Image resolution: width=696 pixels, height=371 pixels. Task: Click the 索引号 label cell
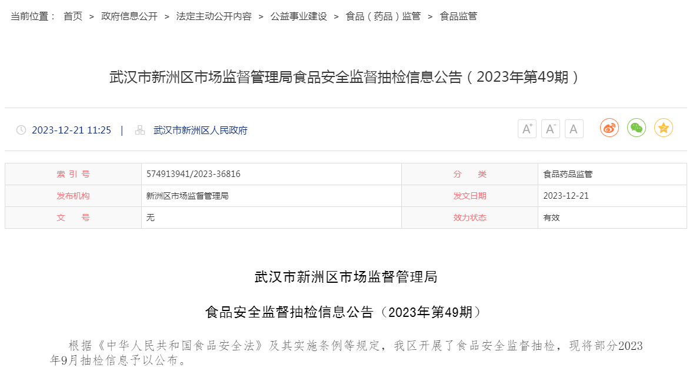click(73, 174)
